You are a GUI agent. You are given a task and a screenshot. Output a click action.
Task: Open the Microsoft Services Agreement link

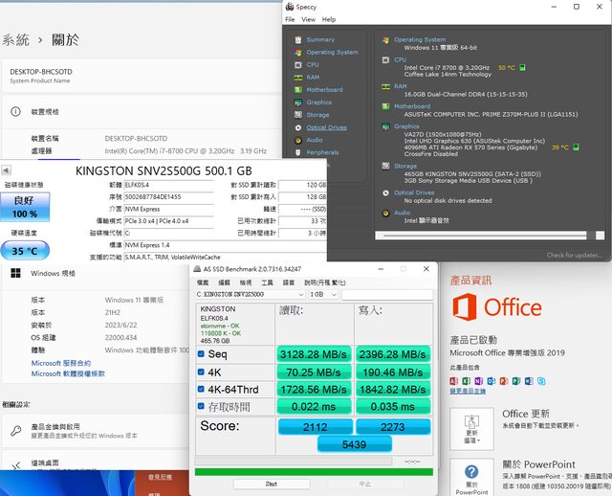(61, 363)
